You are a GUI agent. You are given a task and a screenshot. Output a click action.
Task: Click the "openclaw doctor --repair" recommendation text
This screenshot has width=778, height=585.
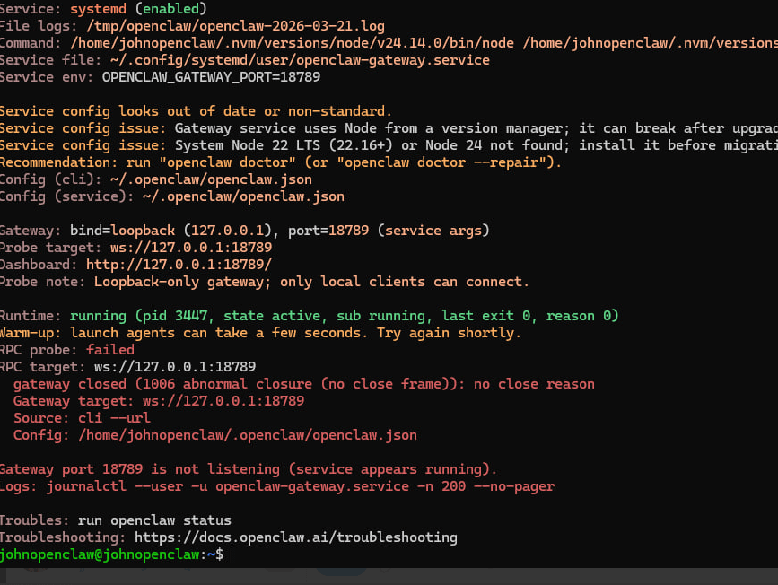(441, 162)
